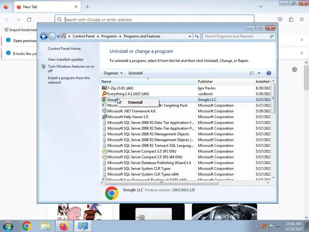Open Install a program from the network
Image resolution: width=309 pixels, height=232 pixels.
[x=69, y=80]
